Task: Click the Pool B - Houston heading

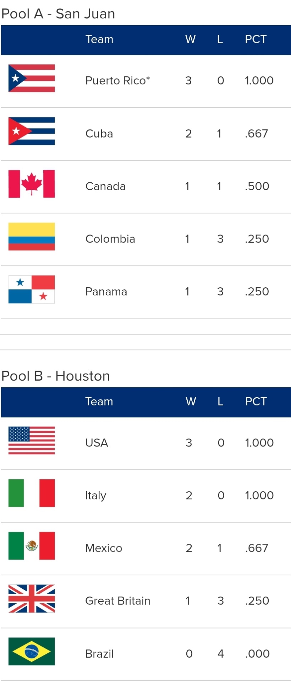Action: coord(56,376)
